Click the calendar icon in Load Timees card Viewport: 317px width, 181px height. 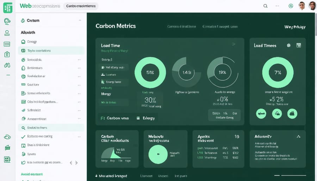coord(299,45)
